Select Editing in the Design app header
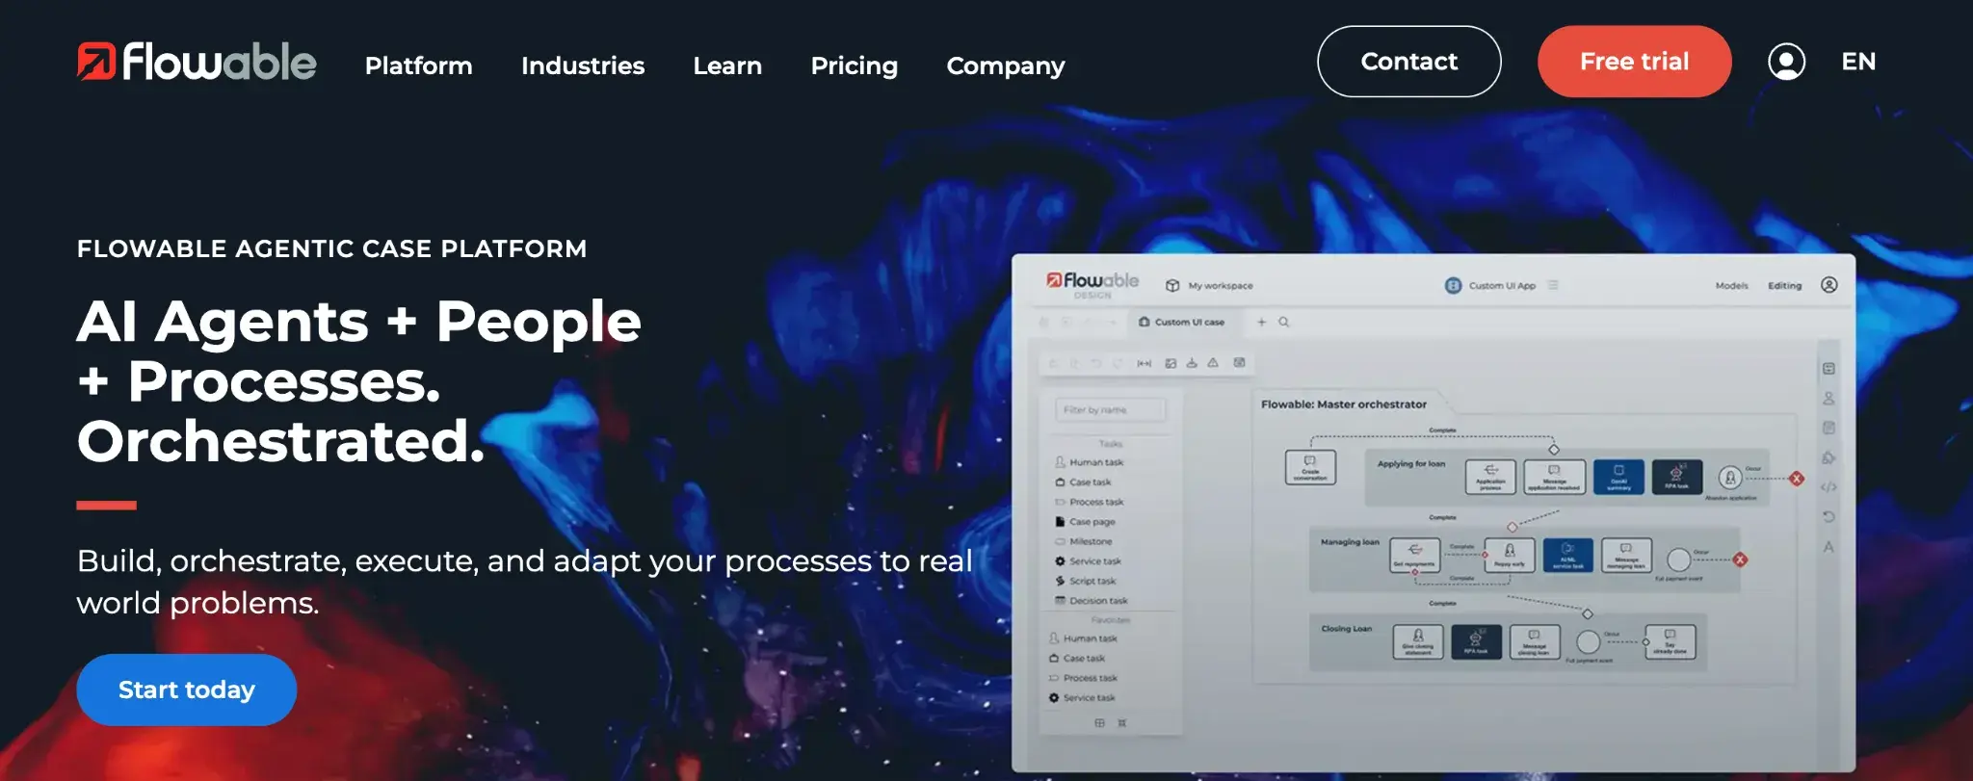The width and height of the screenshot is (1973, 781). click(x=1784, y=286)
